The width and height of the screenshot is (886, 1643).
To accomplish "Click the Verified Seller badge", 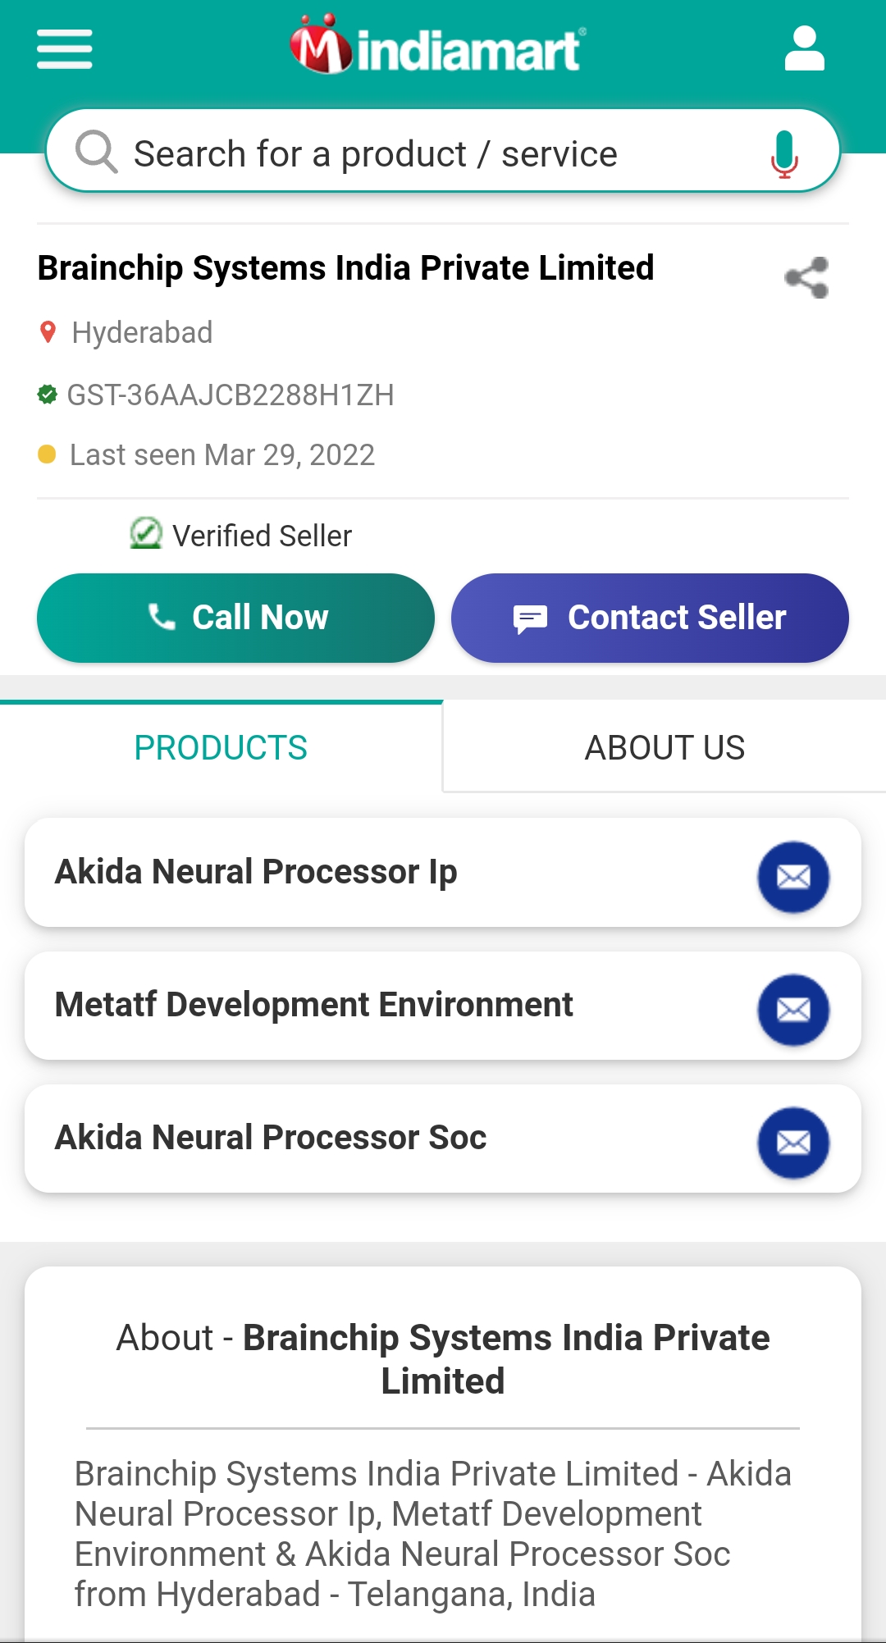I will click(240, 535).
